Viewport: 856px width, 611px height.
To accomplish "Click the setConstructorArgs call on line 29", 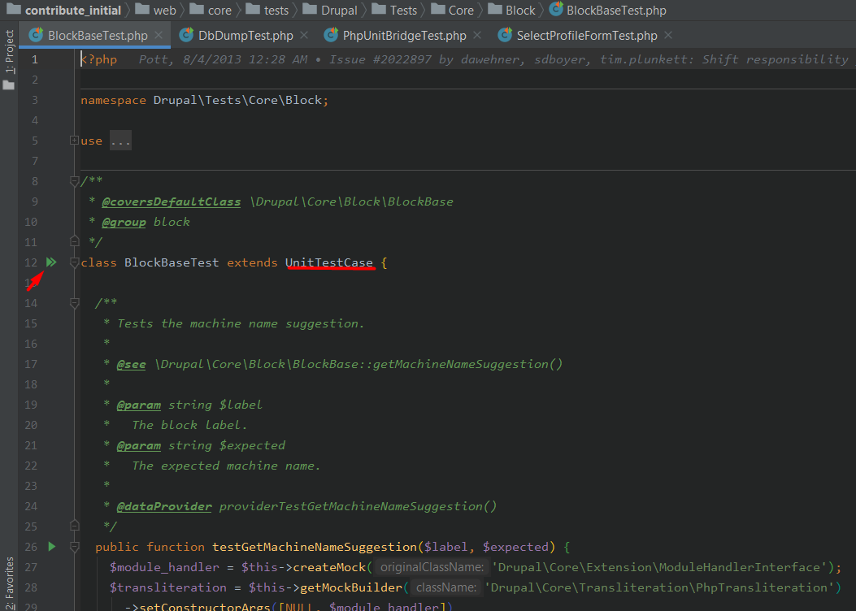I will coord(205,606).
